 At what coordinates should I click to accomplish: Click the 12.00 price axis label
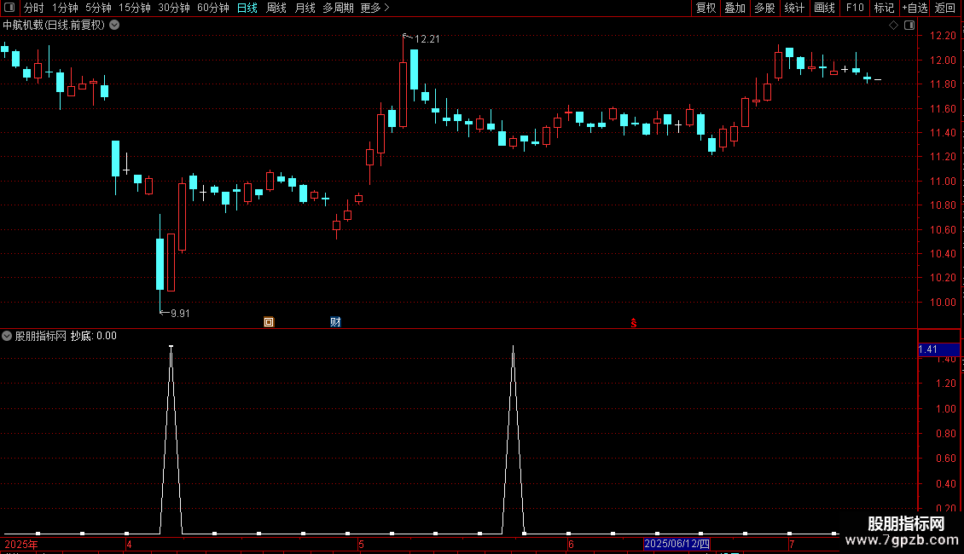(x=943, y=61)
